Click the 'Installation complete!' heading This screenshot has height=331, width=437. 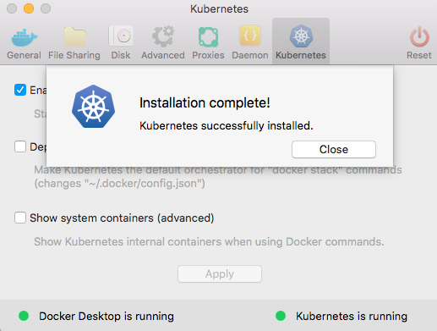pos(205,102)
